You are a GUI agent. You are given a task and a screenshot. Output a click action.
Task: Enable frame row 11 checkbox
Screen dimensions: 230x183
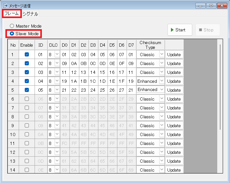click(27, 143)
